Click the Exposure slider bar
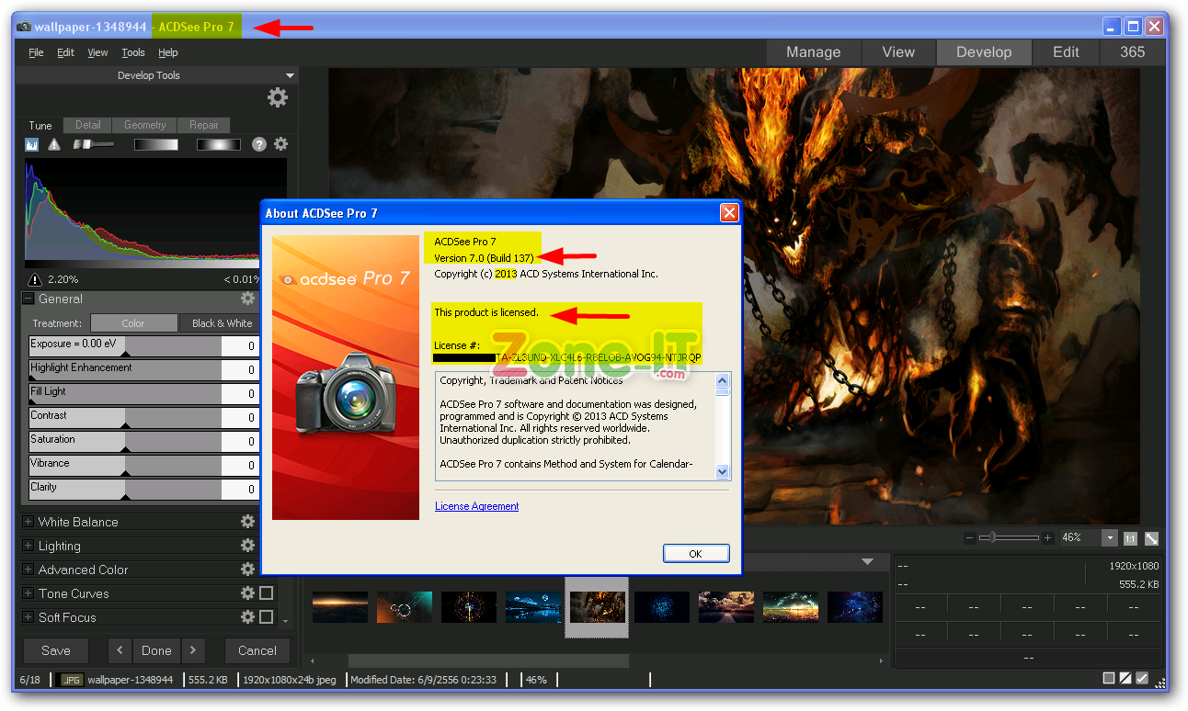 click(x=125, y=346)
